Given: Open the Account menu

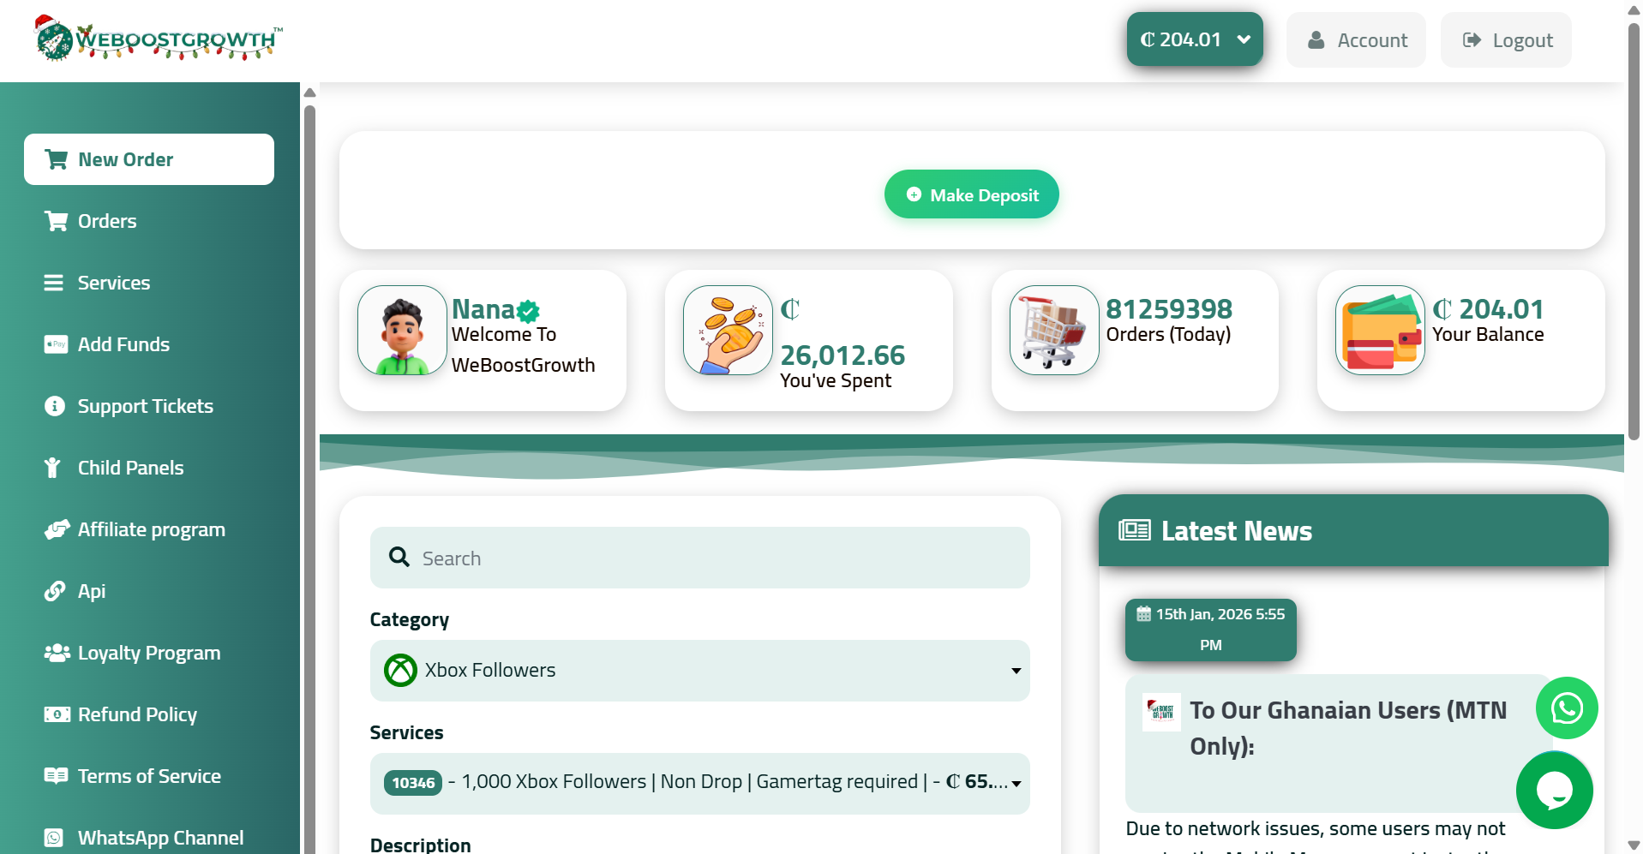Looking at the screenshot, I should [x=1355, y=39].
